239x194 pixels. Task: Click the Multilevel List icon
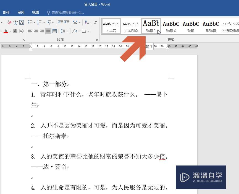[x=49, y=22]
